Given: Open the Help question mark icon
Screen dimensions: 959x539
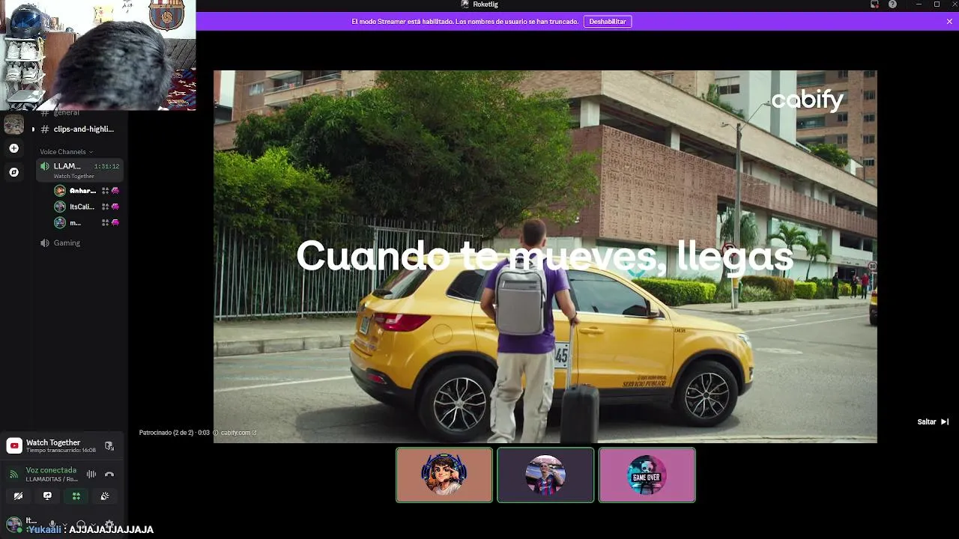Looking at the screenshot, I should tap(892, 4).
